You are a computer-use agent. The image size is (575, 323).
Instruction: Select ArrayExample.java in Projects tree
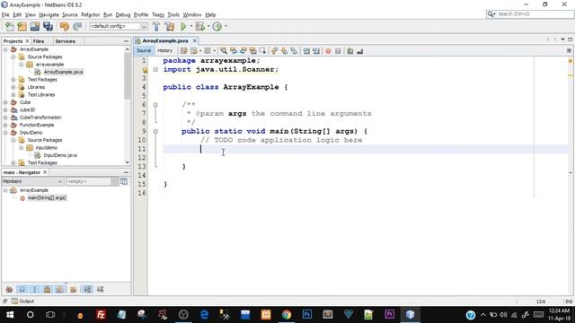click(x=63, y=72)
